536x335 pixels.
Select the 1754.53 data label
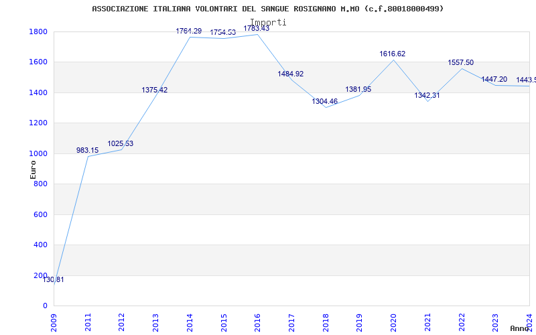(x=223, y=32)
